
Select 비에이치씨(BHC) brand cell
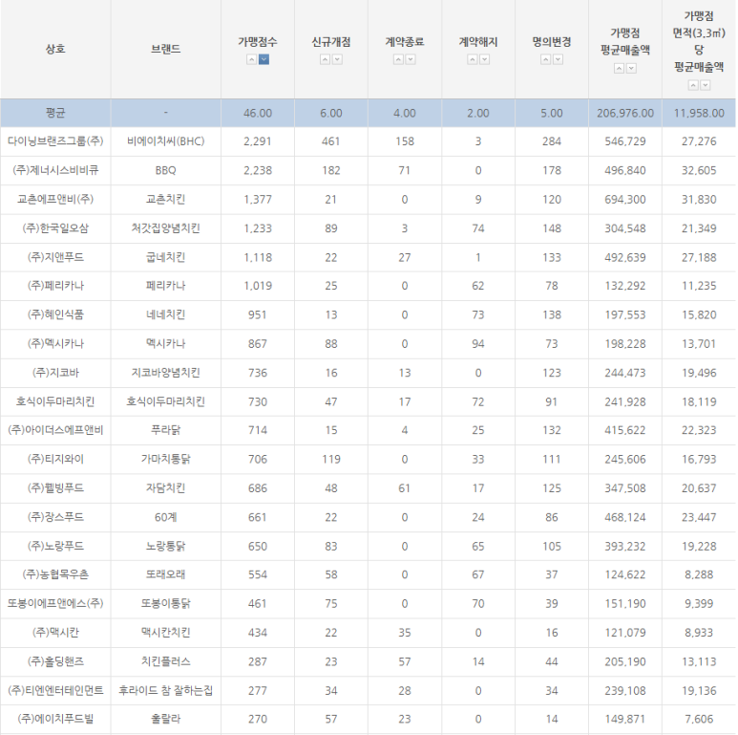[166, 141]
